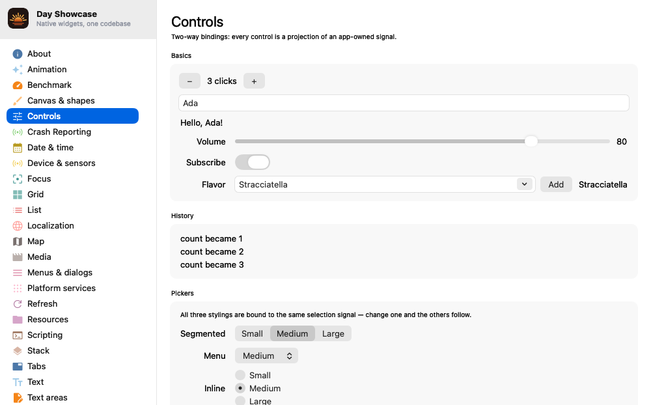Open the Medium menu popup button
Screen dimensions: 651x405
coord(266,356)
